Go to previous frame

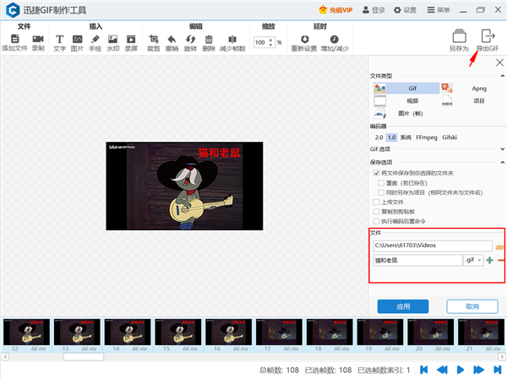pos(442,370)
